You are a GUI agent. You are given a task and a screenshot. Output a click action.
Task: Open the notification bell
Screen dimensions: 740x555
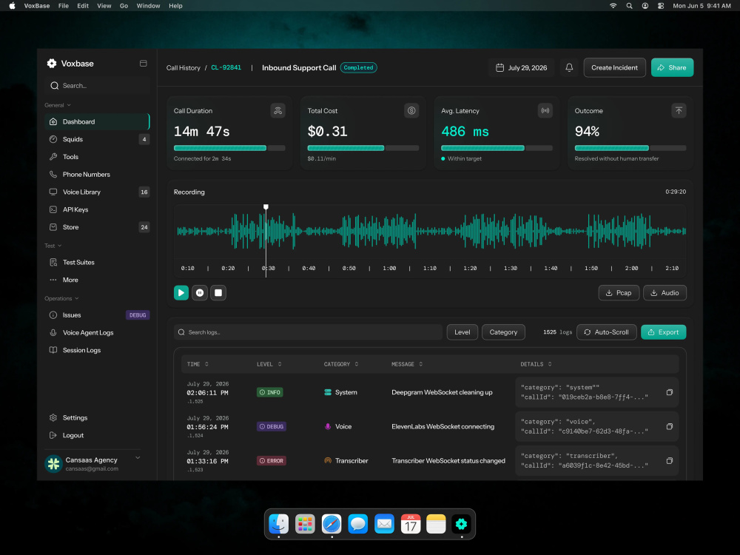pos(569,67)
